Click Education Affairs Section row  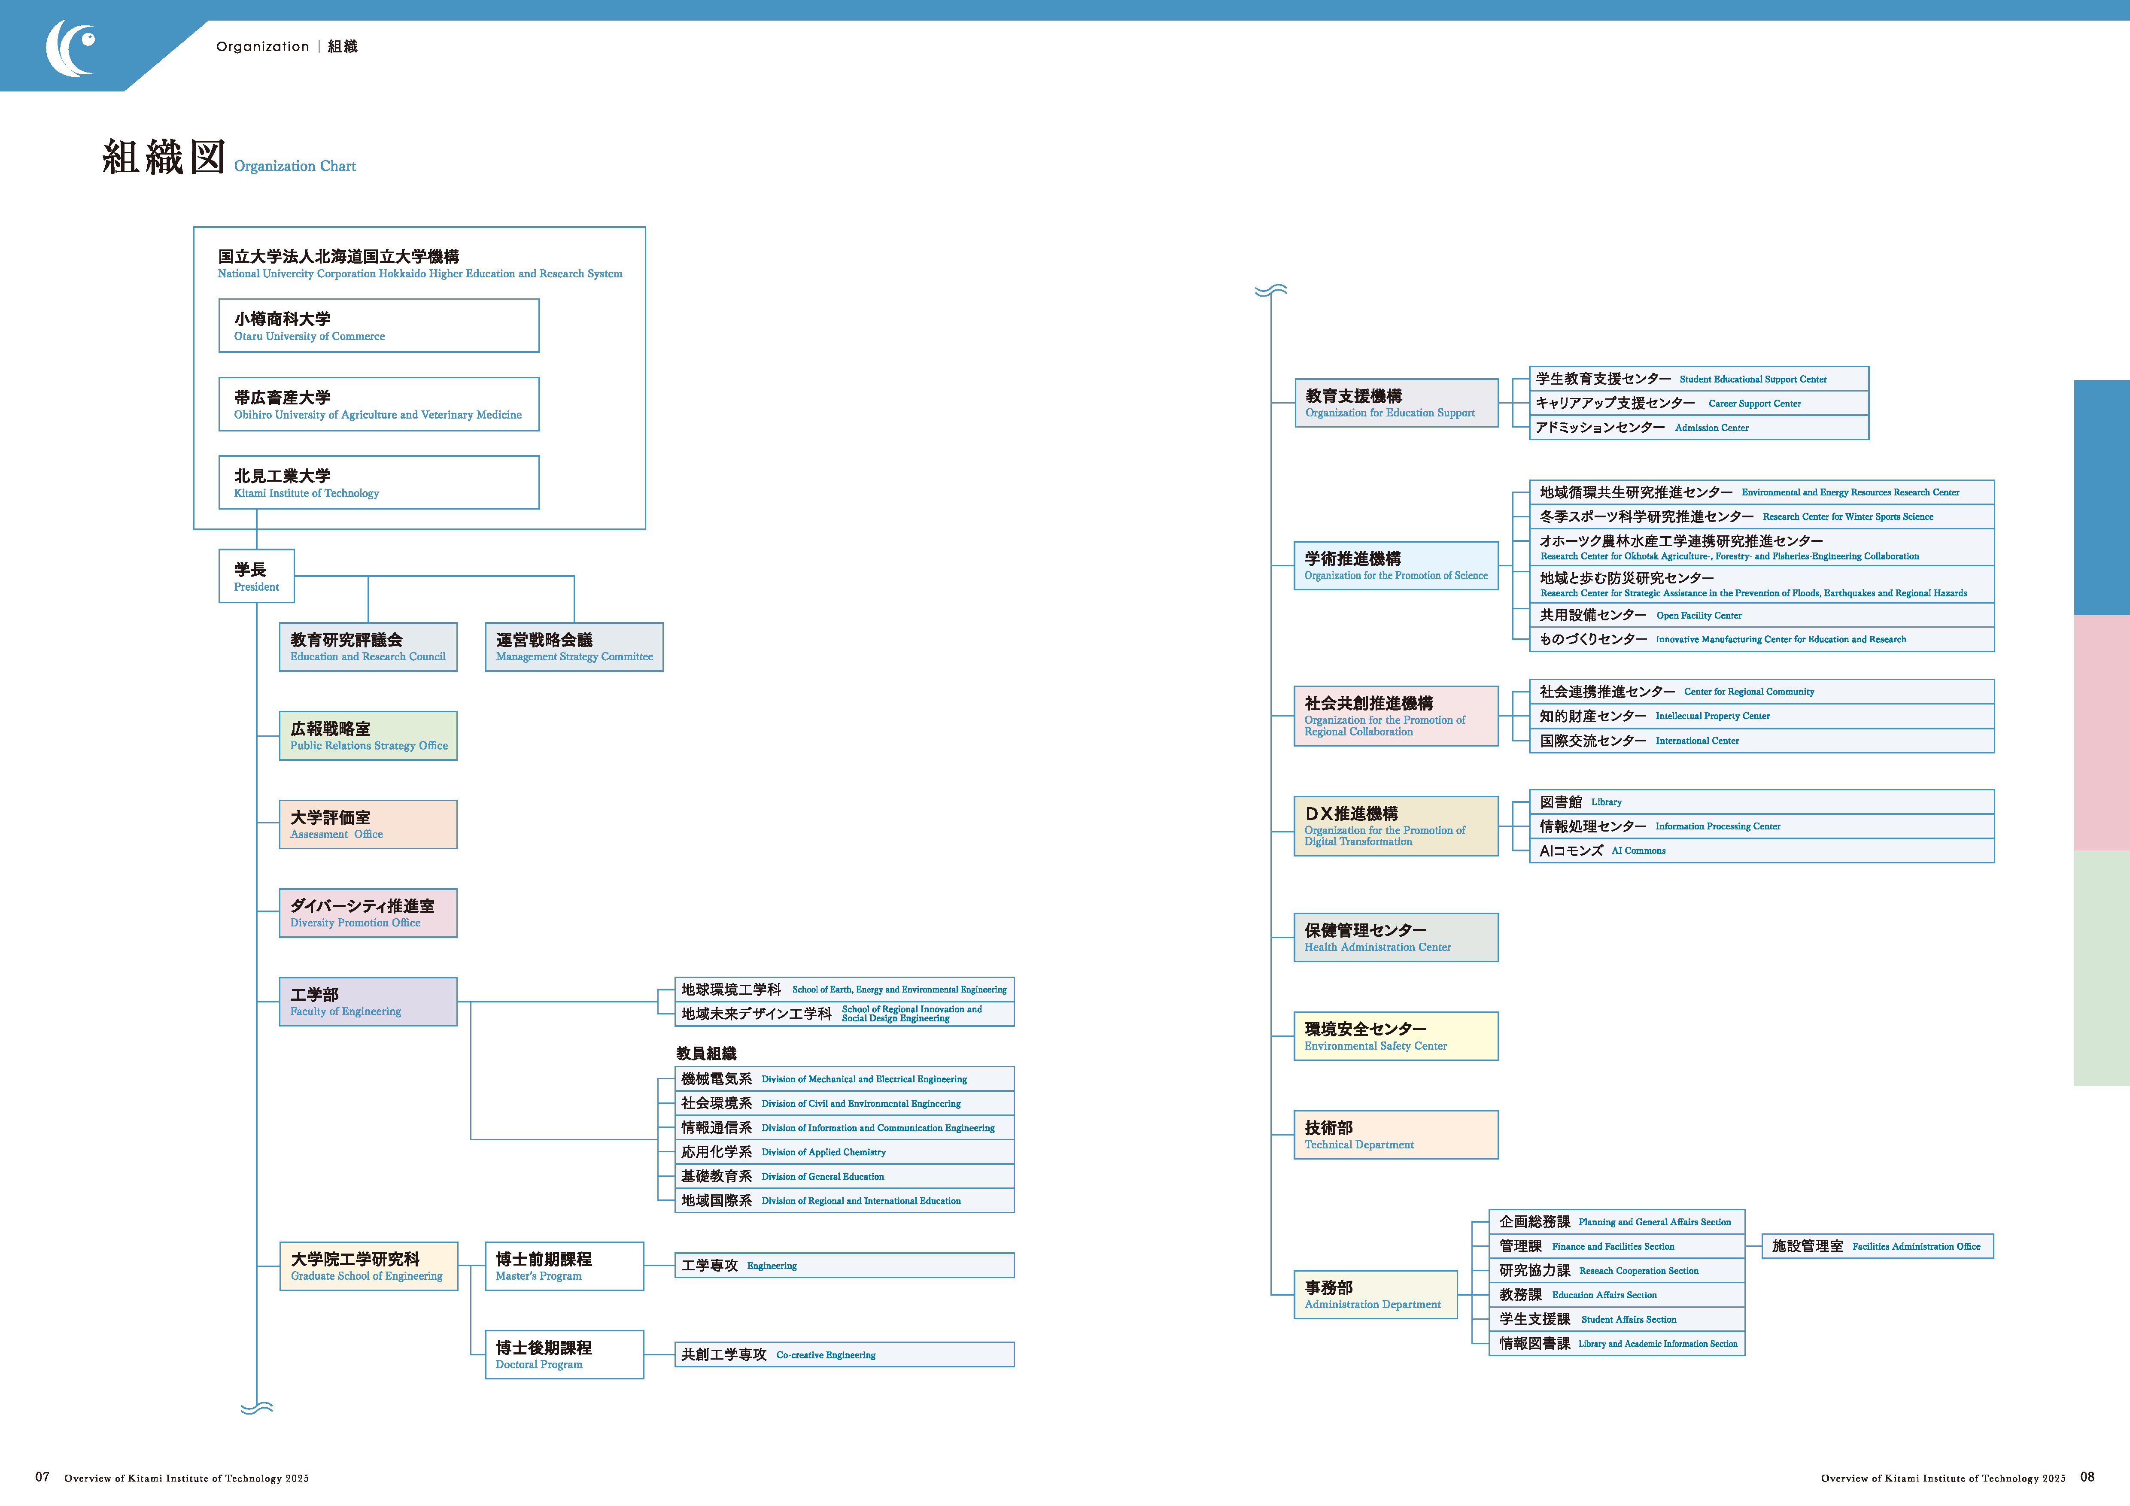[x=1617, y=1294]
